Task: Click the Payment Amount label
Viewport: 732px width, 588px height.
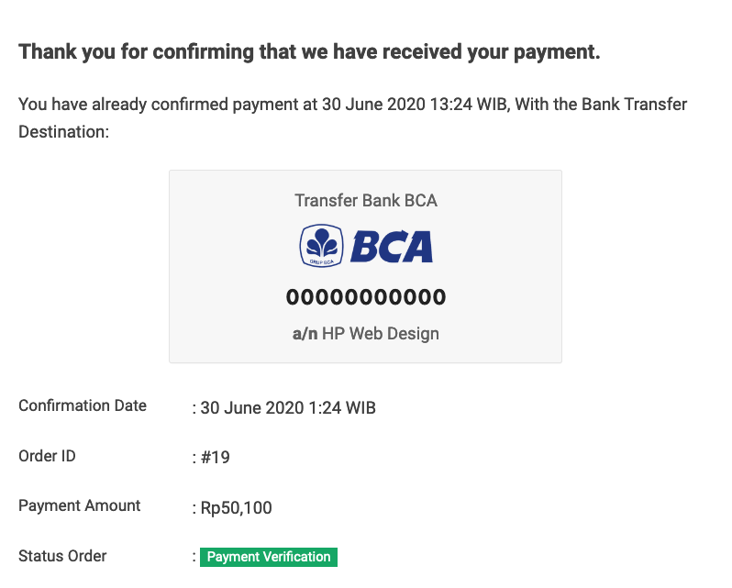Action: click(x=80, y=505)
